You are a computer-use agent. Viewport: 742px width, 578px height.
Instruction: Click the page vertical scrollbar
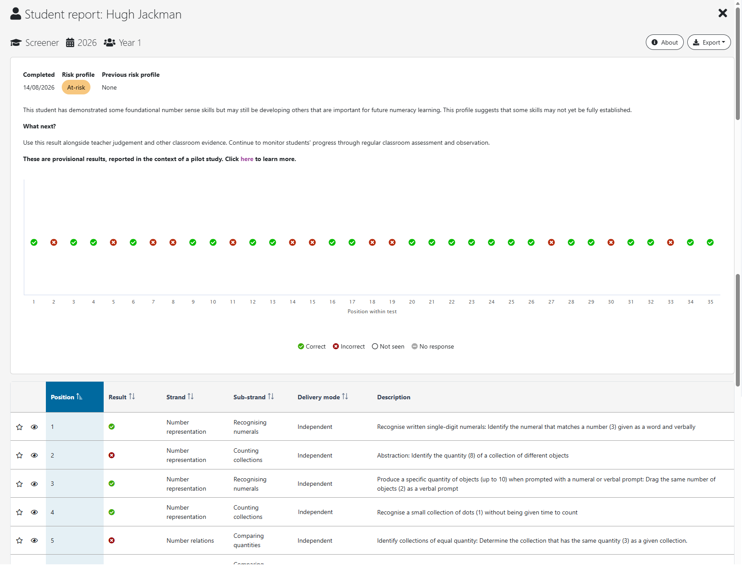[738, 282]
